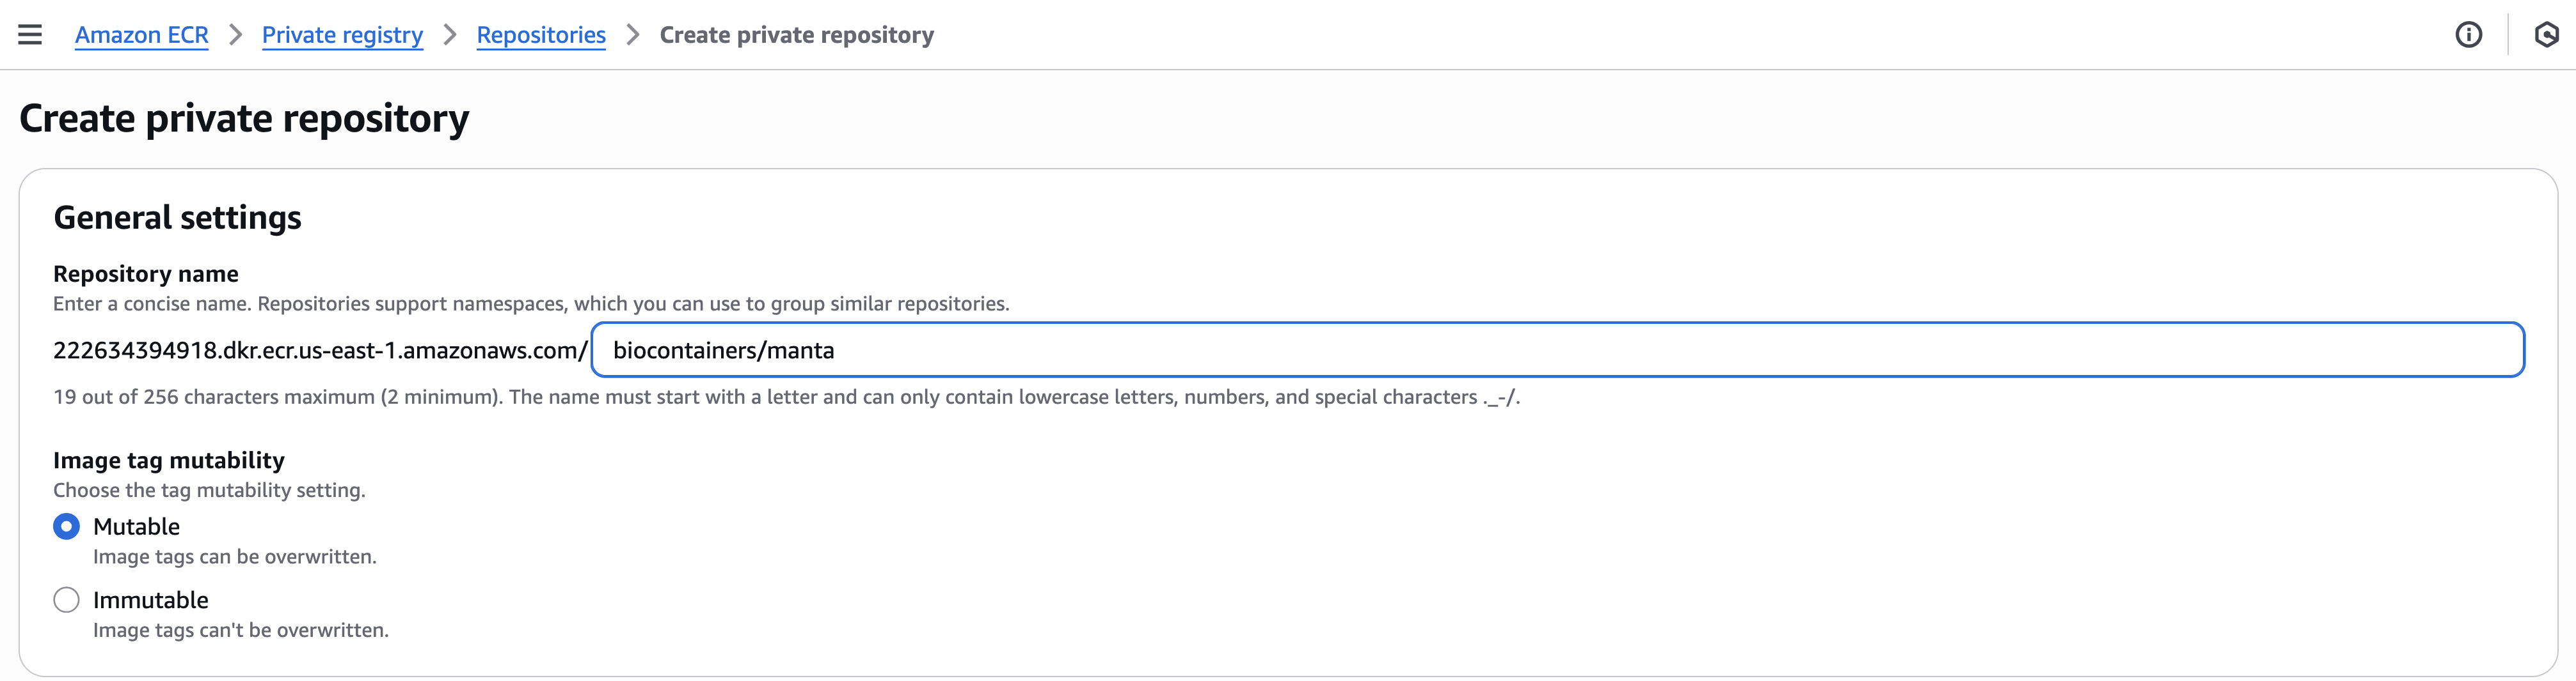Go to Amazon ECR breadcrumb link
The height and width of the screenshot is (681, 2576).
click(142, 35)
